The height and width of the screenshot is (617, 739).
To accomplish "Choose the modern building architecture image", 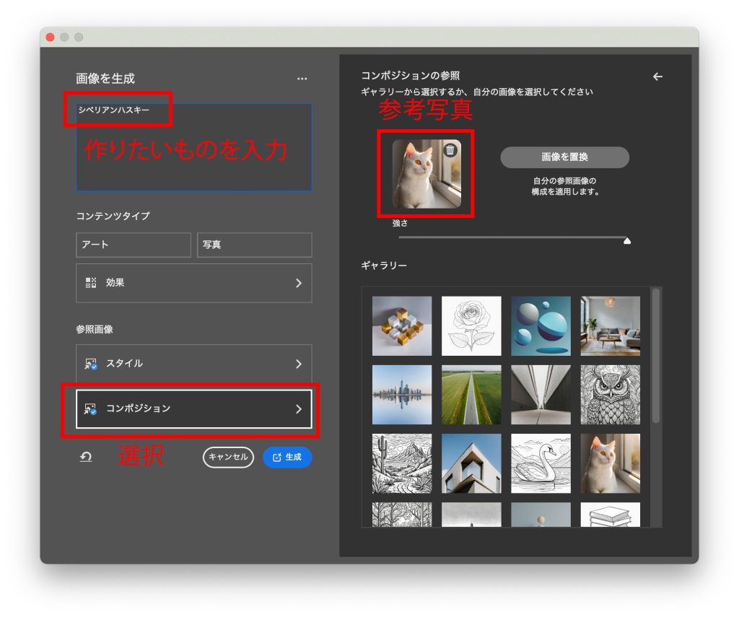I will coord(471,463).
